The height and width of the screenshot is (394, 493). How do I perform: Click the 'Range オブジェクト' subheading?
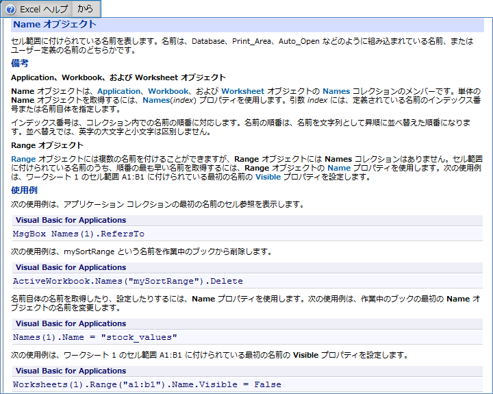47,145
